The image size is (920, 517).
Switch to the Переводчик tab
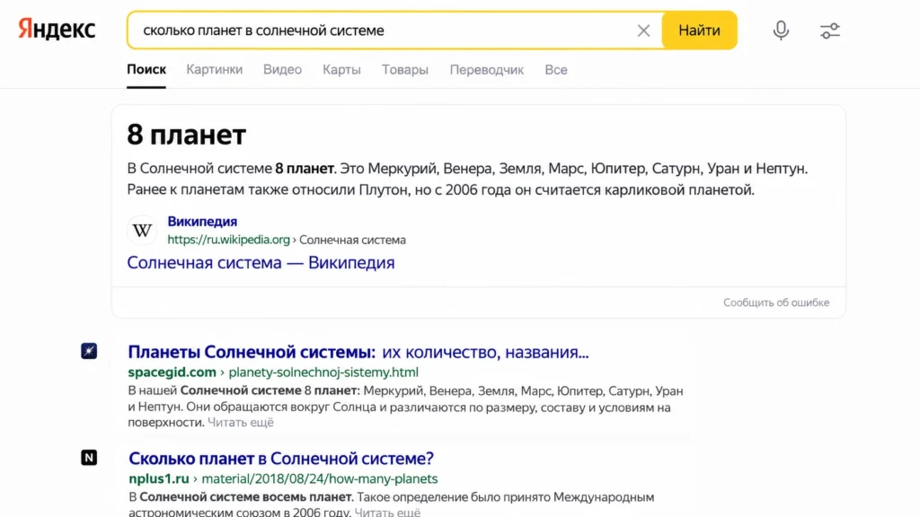tap(486, 70)
